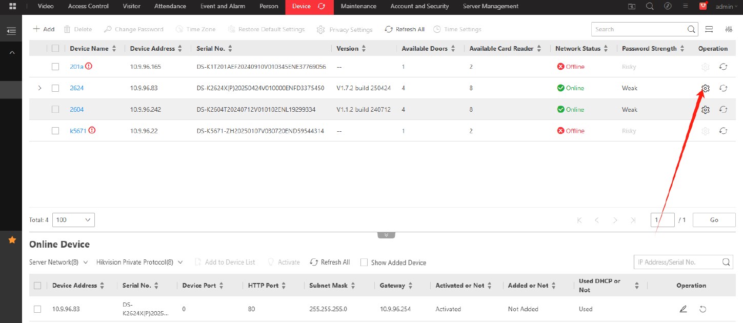The height and width of the screenshot is (323, 743).
Task: Open the column filter settings icon
Action: point(729,29)
